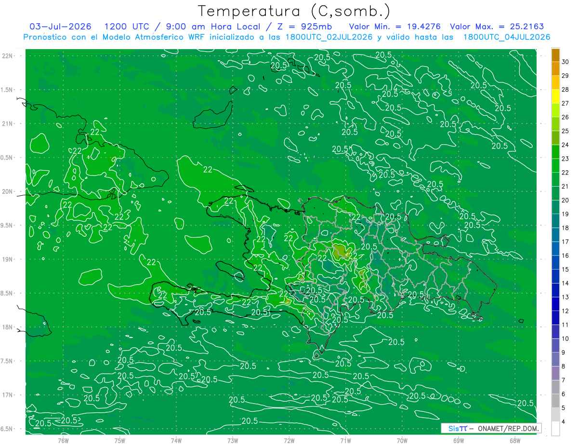This screenshot has width=578, height=447.
Task: Click the date 03-Jul-2026 in header
Action: [60, 27]
